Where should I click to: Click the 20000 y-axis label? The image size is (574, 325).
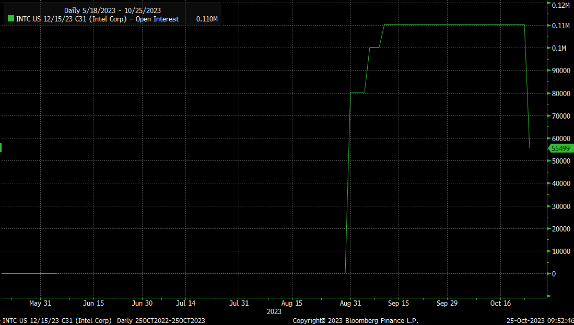click(x=561, y=229)
